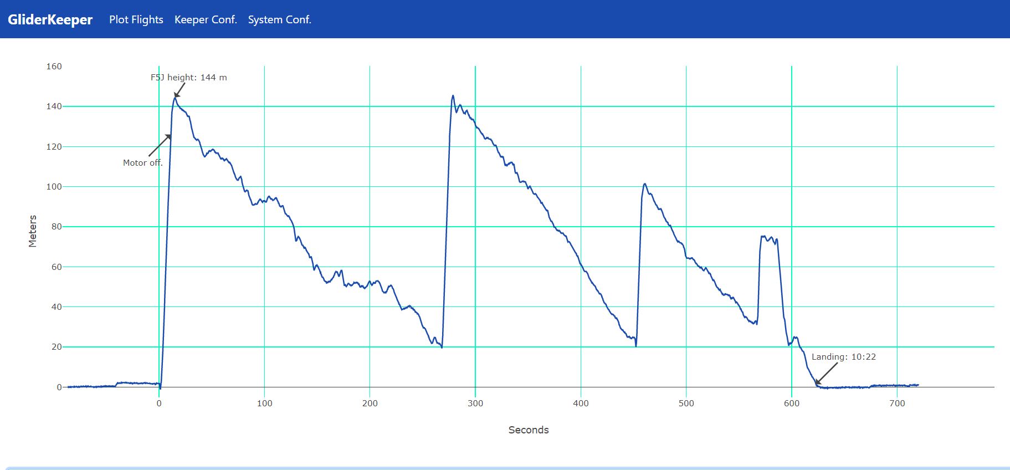Click the F5J height: 144 m annotation
This screenshot has width=1010, height=470.
tap(188, 78)
